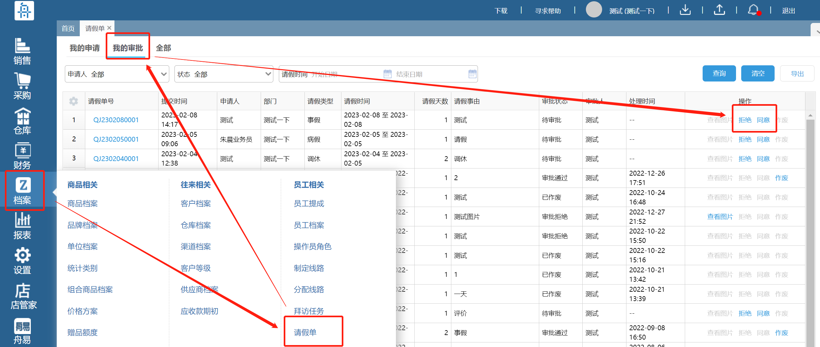Click the table column settings gear
The image size is (820, 347).
74,101
